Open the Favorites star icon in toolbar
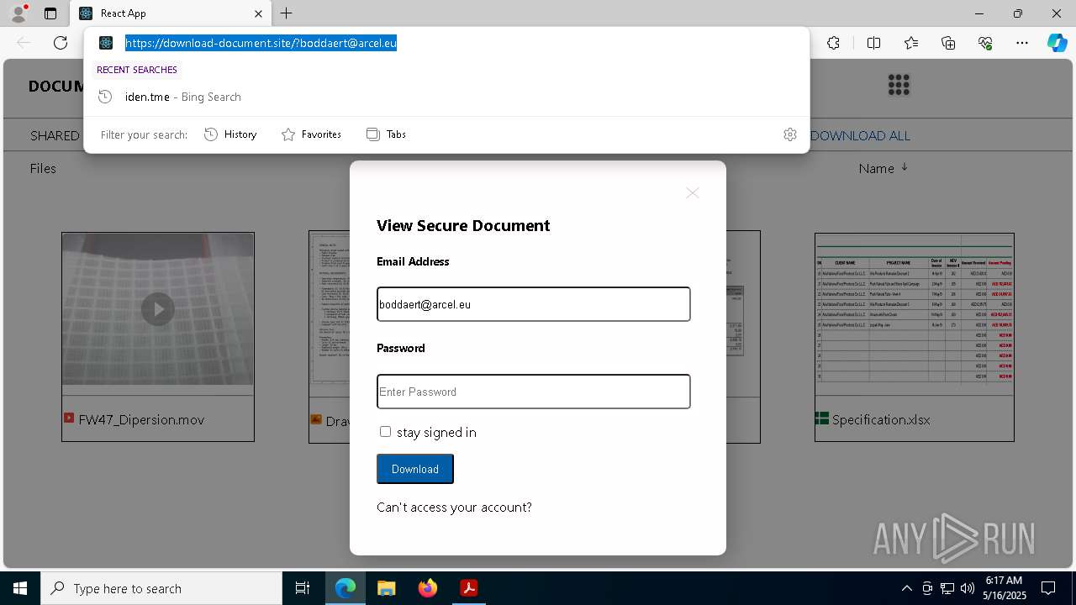Viewport: 1076px width, 605px height. coord(911,43)
